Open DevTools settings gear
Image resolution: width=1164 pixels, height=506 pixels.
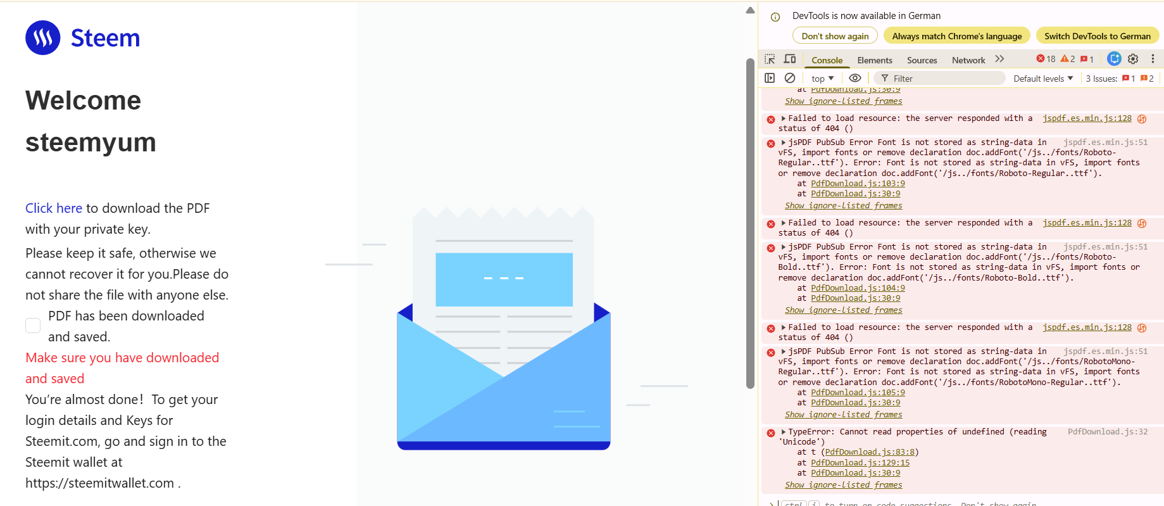tap(1133, 59)
